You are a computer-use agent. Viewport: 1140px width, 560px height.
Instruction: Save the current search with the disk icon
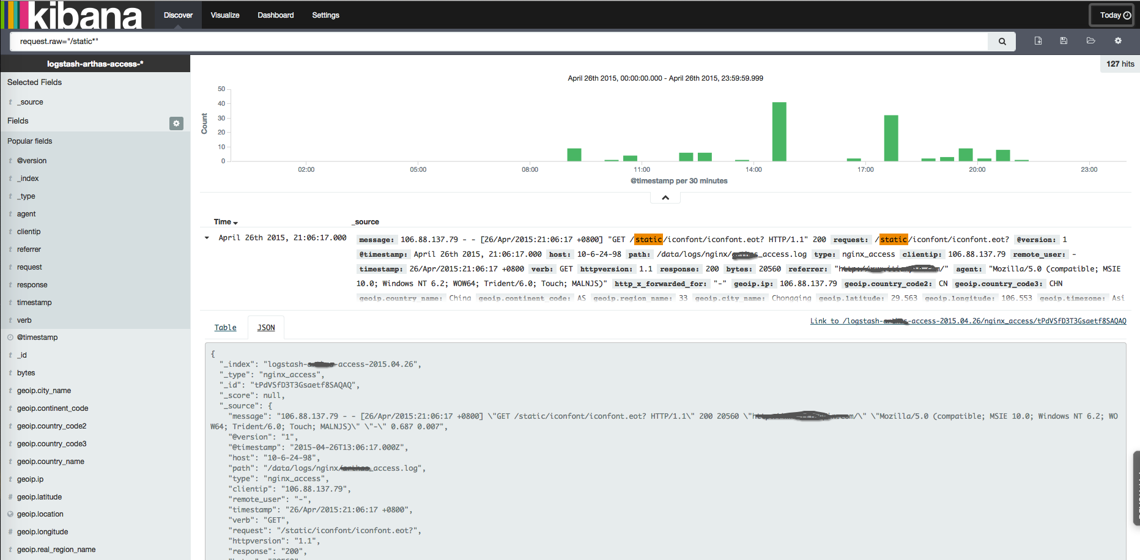pos(1064,40)
